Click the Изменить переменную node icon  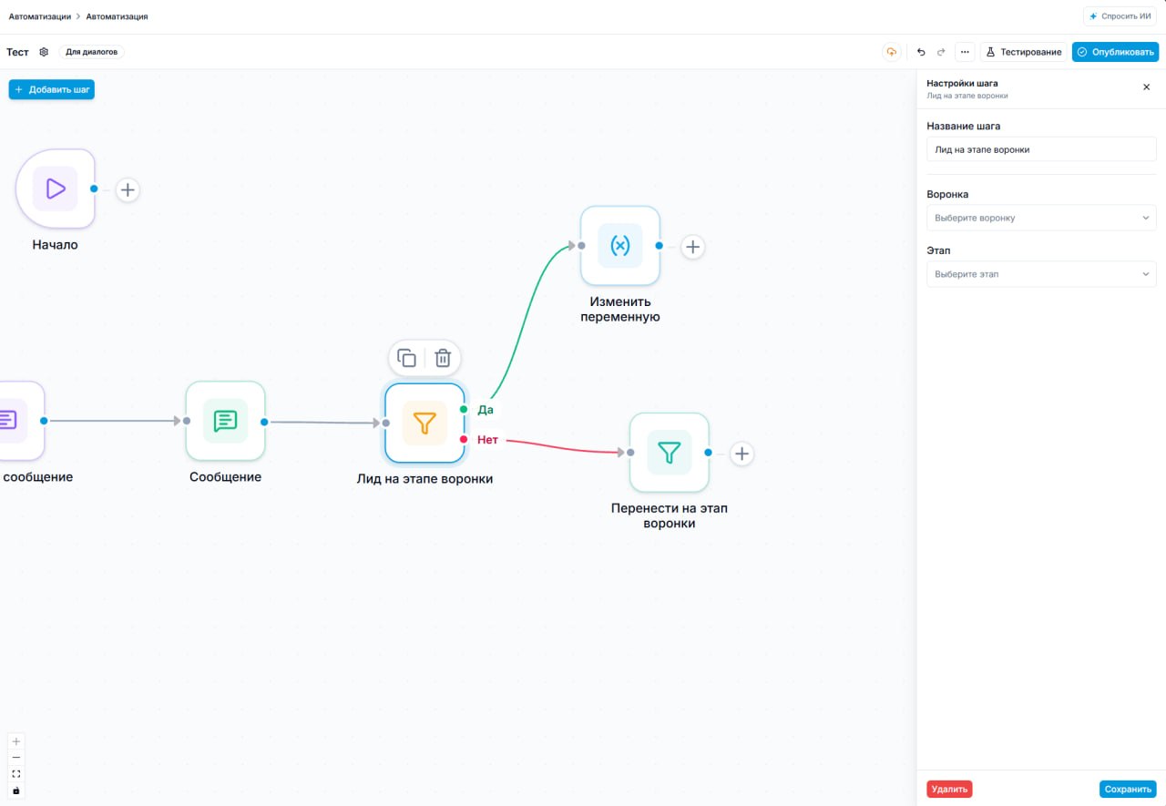point(619,246)
